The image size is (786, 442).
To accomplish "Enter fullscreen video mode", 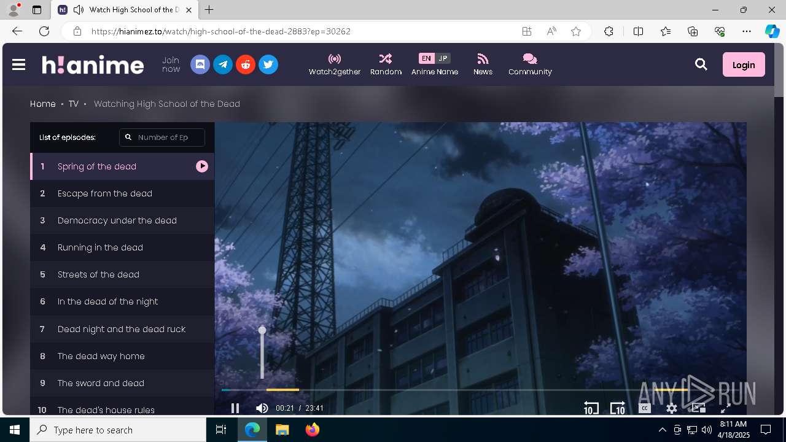I will pos(725,408).
